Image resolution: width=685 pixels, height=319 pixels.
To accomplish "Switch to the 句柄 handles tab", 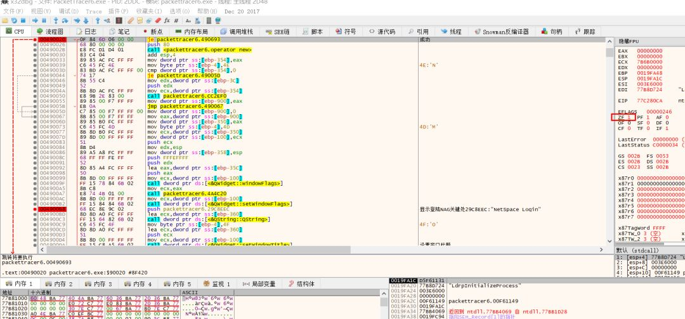I will click(552, 32).
